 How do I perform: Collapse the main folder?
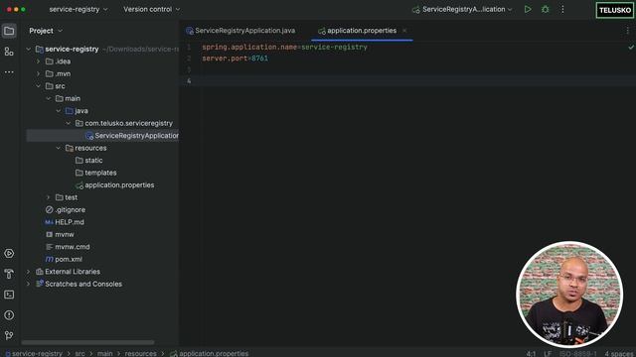(49, 98)
